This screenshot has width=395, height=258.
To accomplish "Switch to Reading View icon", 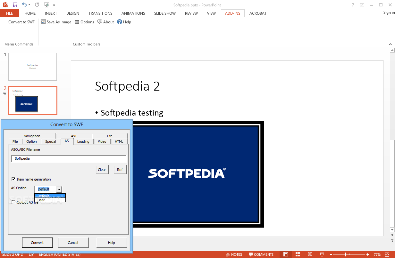I will [310, 254].
